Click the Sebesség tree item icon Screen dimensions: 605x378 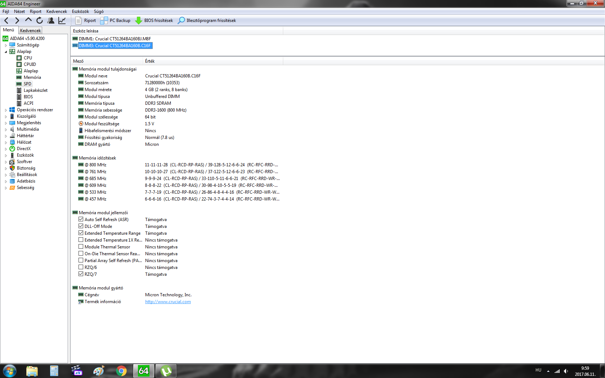12,188
